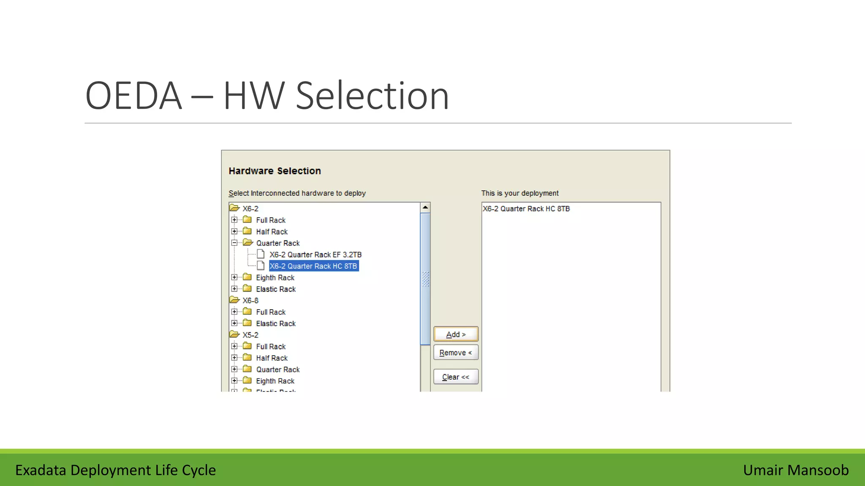865x486 pixels.
Task: Select Half Rack label under X5-2
Action: [272, 358]
